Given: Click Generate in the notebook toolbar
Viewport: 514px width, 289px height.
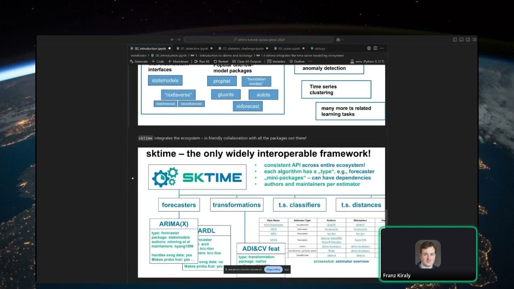Looking at the screenshot, I should click(x=139, y=61).
